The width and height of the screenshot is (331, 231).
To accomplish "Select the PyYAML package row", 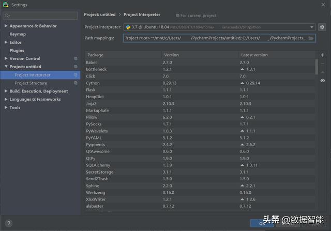I will click(x=200, y=138).
